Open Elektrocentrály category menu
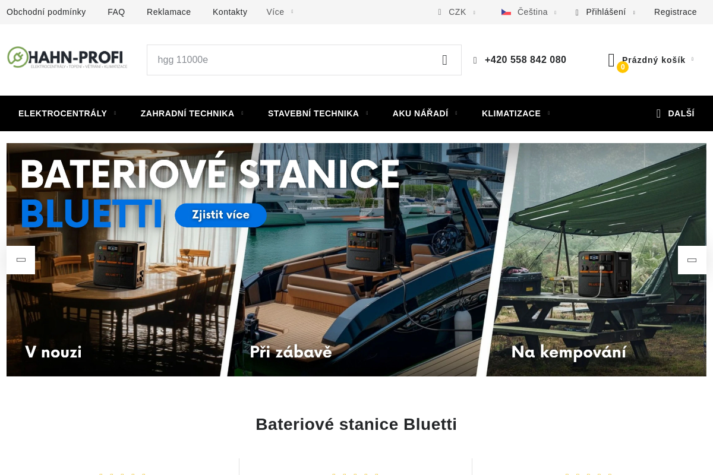 pyautogui.click(x=67, y=113)
